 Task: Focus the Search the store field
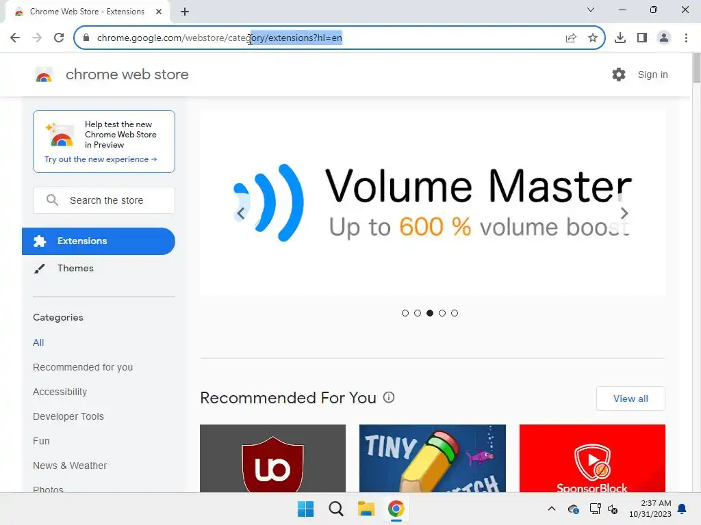104,200
